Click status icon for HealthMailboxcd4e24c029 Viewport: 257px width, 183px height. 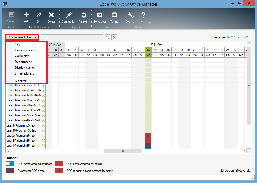(44, 105)
